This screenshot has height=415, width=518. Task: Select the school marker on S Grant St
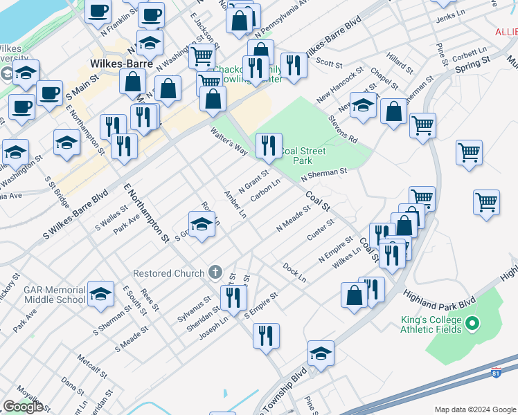coord(202,225)
